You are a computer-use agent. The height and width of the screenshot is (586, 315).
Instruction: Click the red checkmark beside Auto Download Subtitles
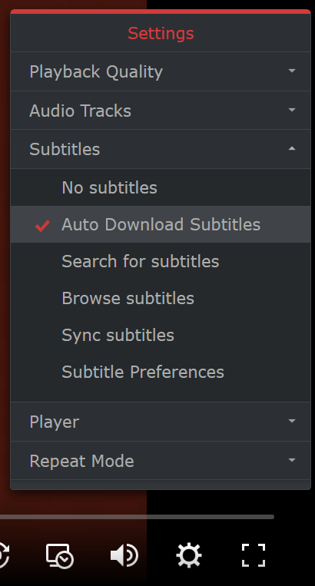[x=42, y=225]
